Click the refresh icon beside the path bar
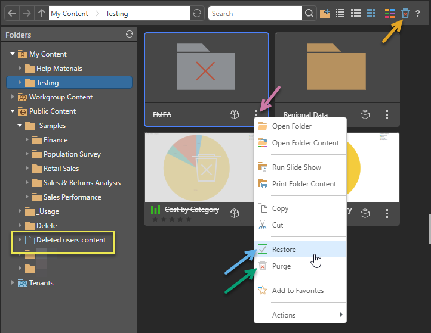This screenshot has height=333, width=431. click(197, 13)
